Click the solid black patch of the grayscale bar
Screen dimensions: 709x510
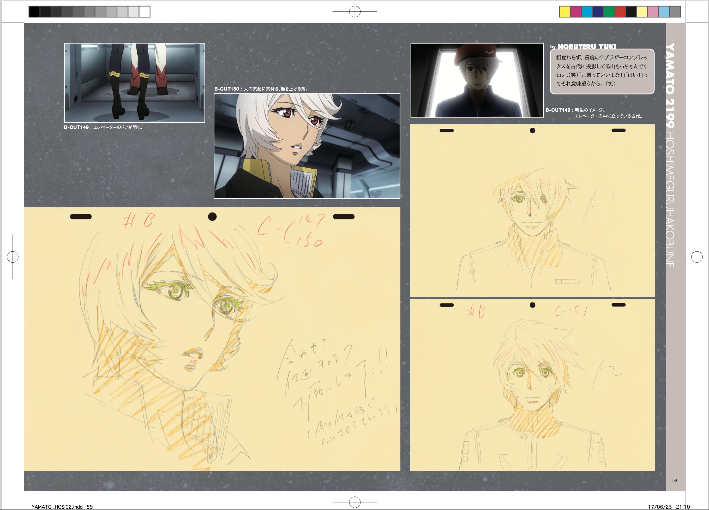pos(34,11)
